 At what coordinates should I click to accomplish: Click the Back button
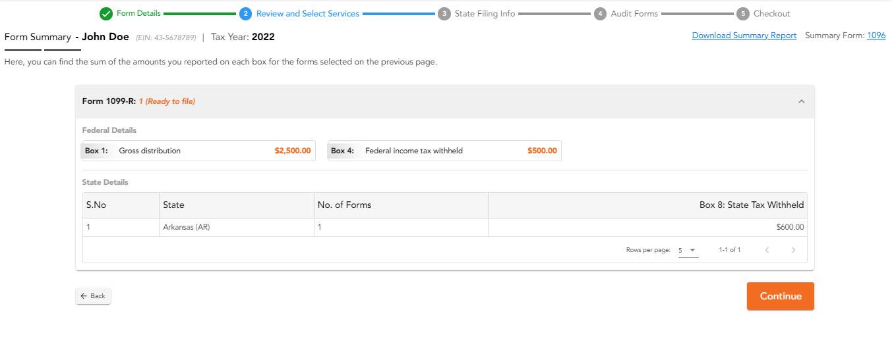pos(93,296)
